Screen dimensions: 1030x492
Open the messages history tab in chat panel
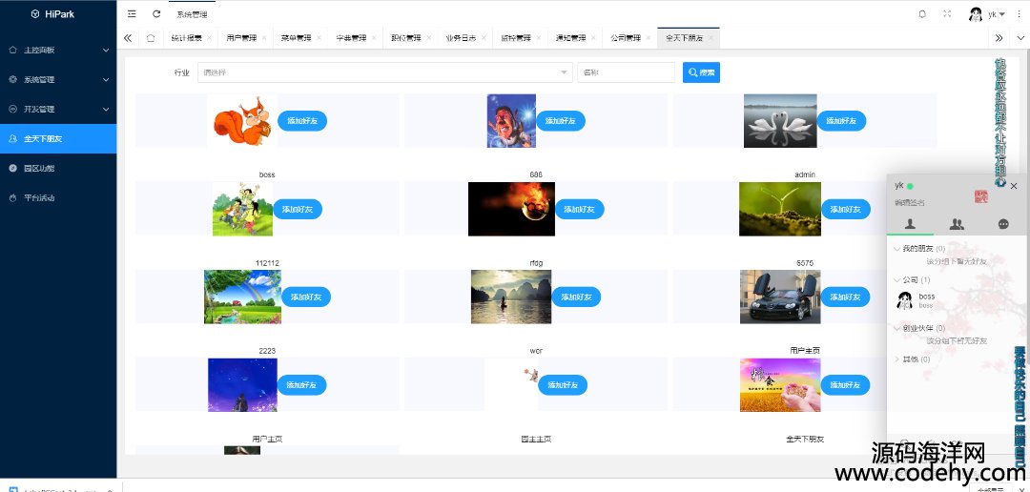(x=1003, y=224)
